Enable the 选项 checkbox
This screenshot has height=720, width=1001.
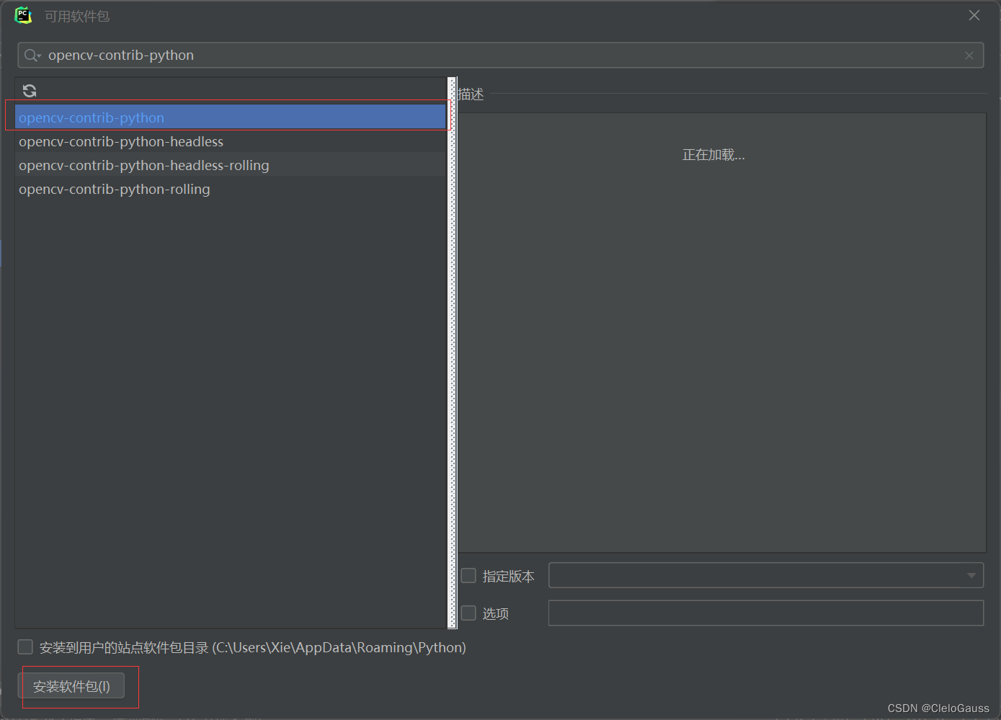point(468,613)
